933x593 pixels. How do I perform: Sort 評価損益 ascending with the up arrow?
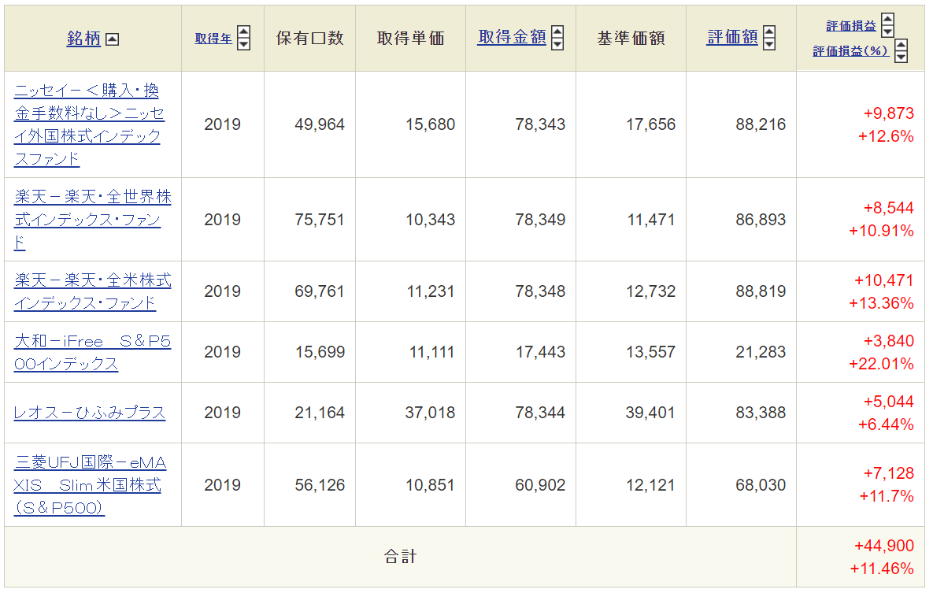tap(888, 19)
